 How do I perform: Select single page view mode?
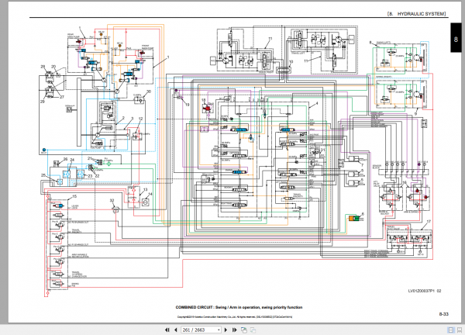[451, 330]
